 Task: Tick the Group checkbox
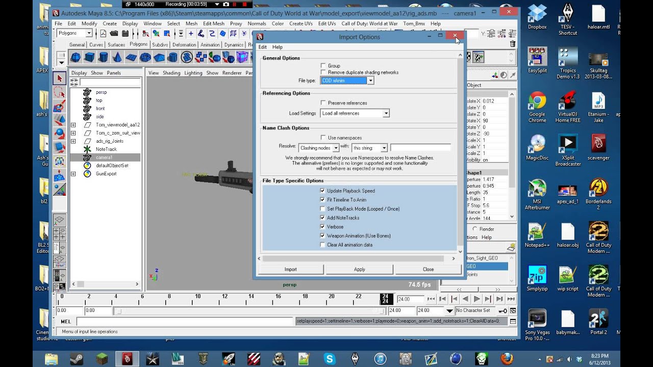coord(323,66)
